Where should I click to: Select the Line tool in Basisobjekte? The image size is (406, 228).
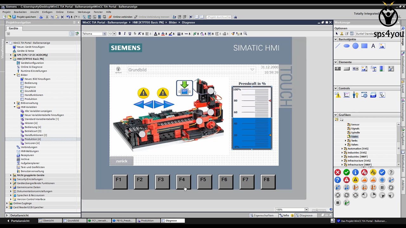[338, 46]
